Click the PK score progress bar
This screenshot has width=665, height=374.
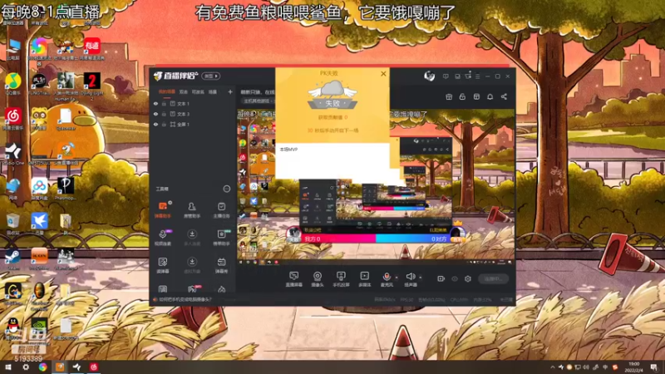tap(376, 239)
